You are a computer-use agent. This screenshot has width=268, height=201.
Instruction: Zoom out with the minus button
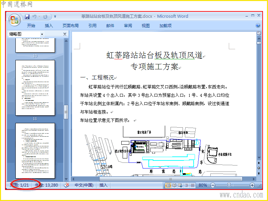(x=212, y=185)
